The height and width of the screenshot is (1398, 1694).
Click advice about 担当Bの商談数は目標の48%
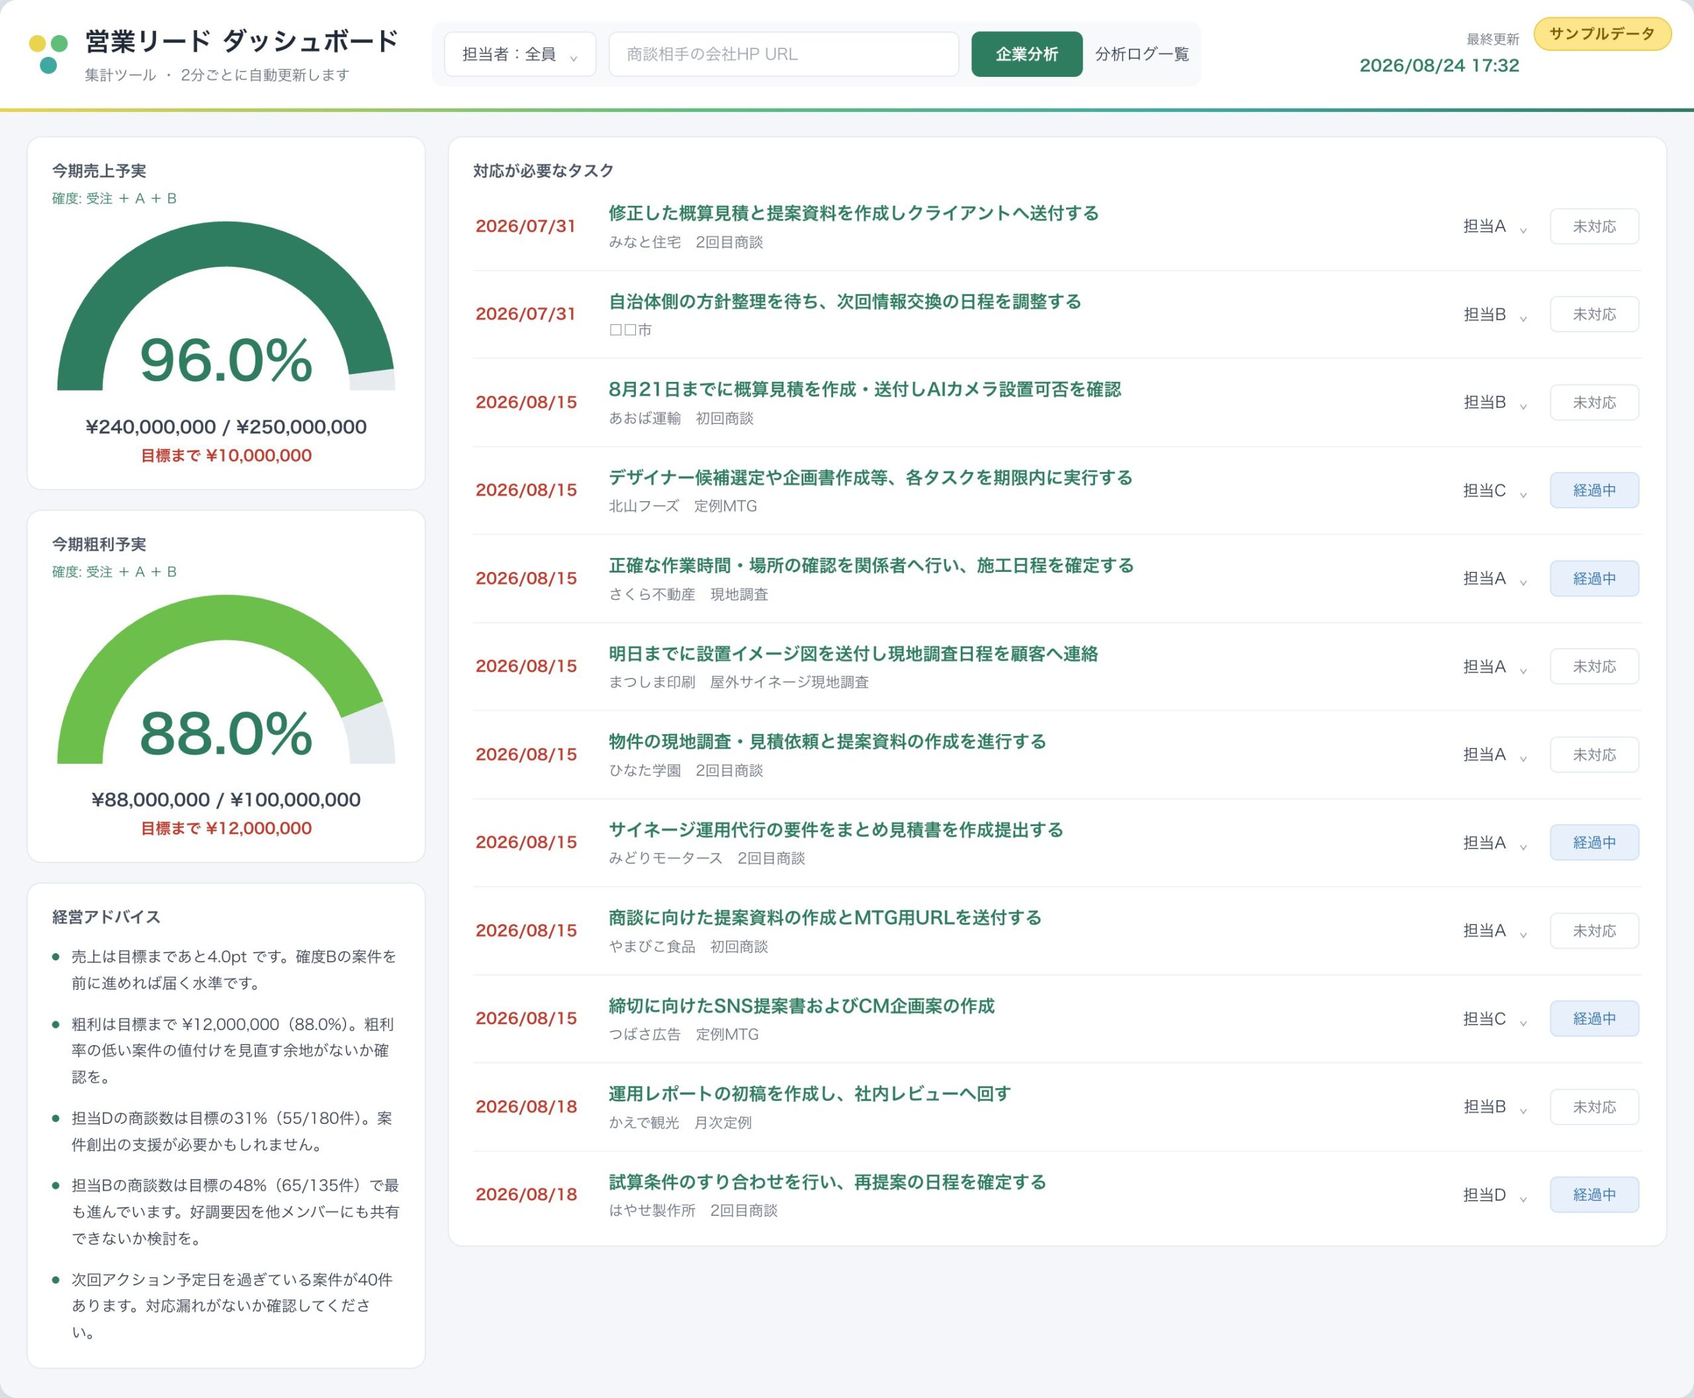pos(235,1212)
